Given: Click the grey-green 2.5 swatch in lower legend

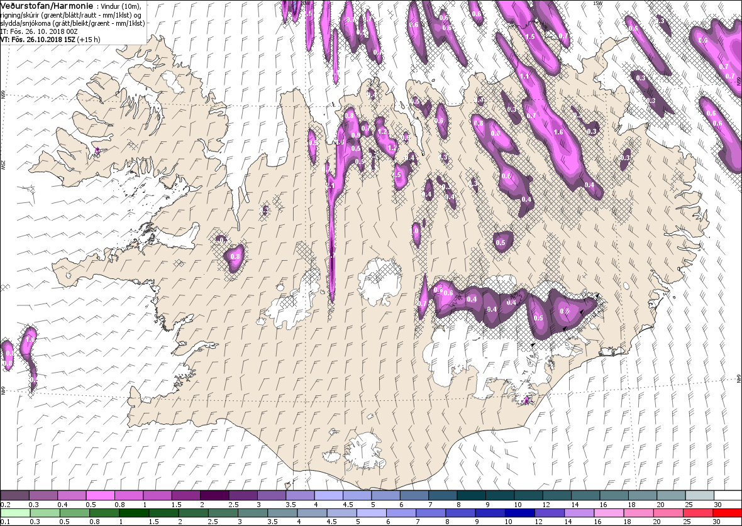Looking at the screenshot, I should click(x=223, y=513).
